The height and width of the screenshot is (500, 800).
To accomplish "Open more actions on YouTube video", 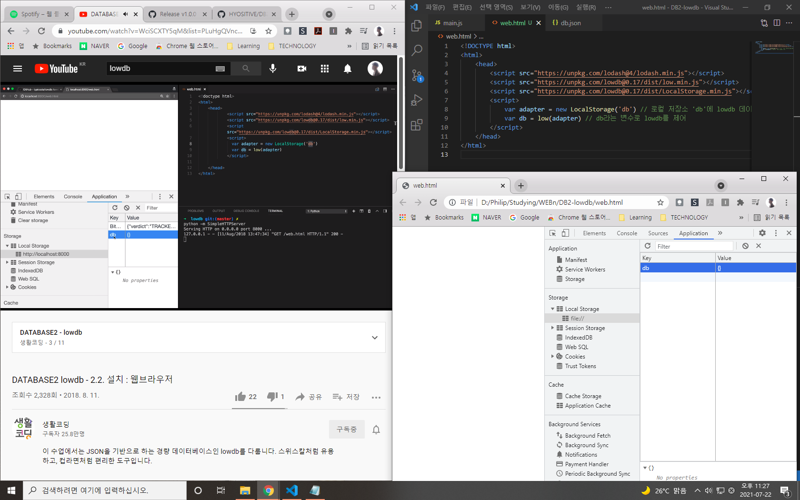I will (x=376, y=397).
